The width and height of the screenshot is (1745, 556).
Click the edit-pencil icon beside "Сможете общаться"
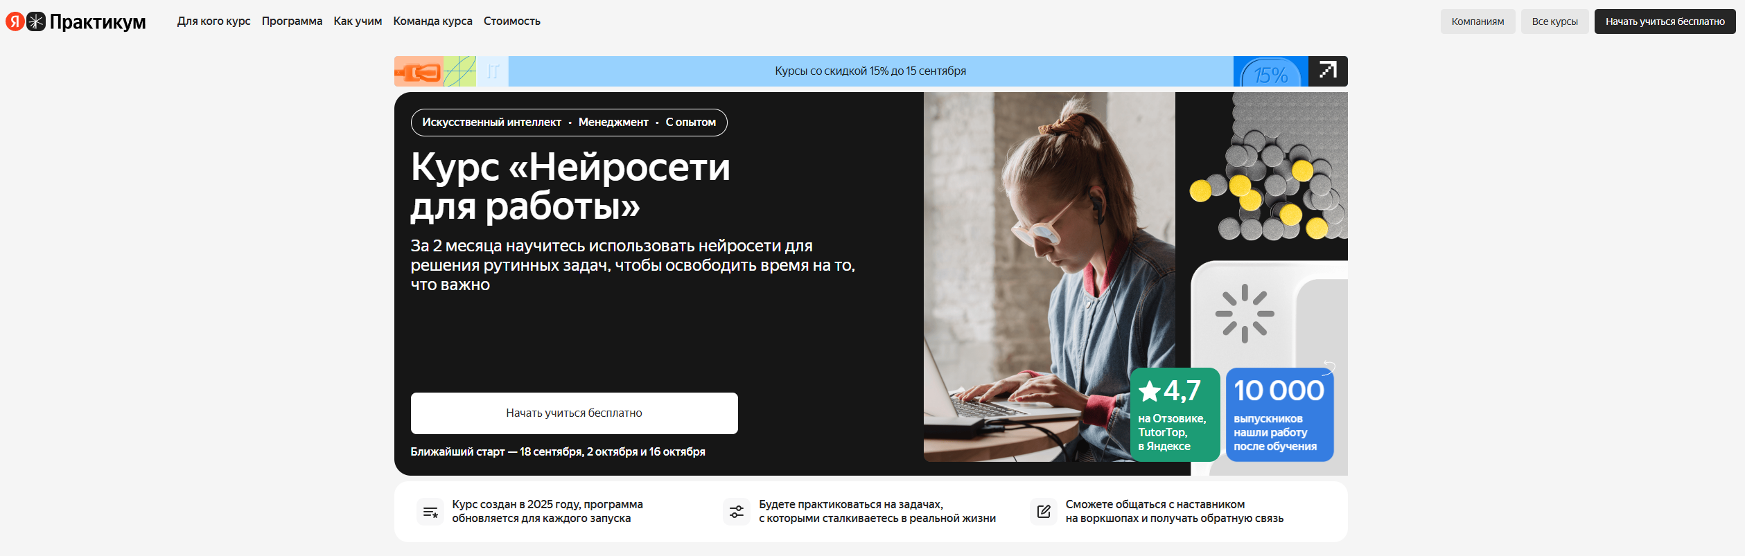pyautogui.click(x=1043, y=512)
